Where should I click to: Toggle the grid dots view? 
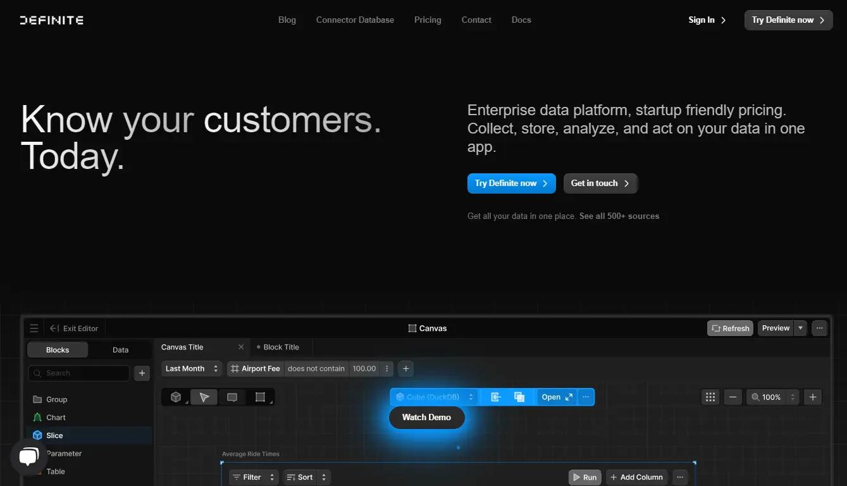710,397
